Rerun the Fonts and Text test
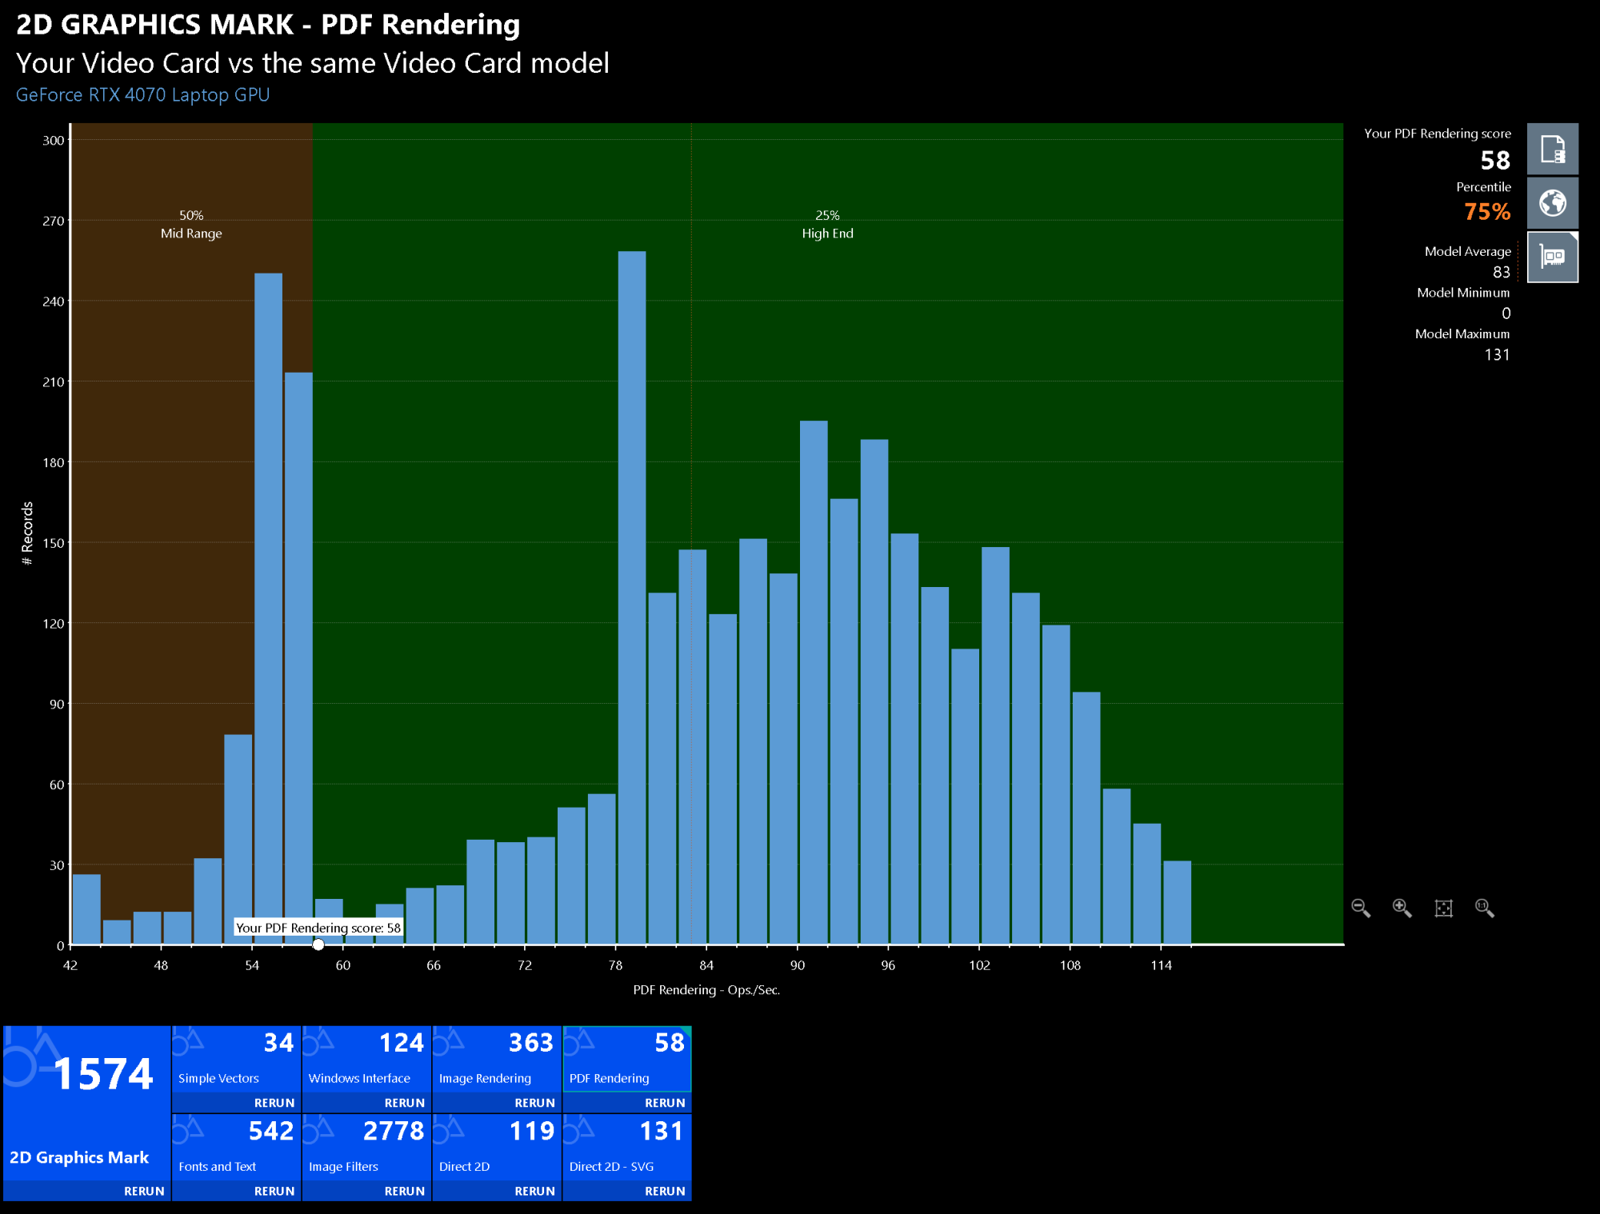This screenshot has height=1214, width=1600. pyautogui.click(x=274, y=1191)
